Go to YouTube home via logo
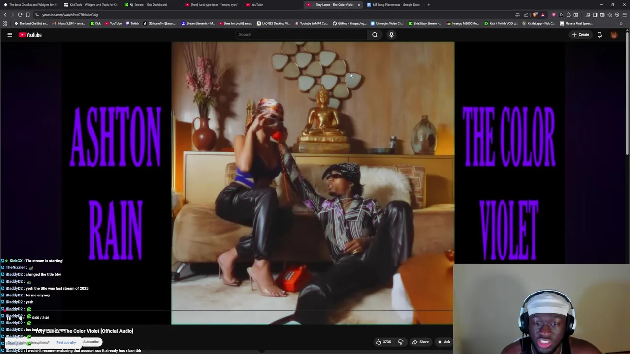 tap(30, 35)
